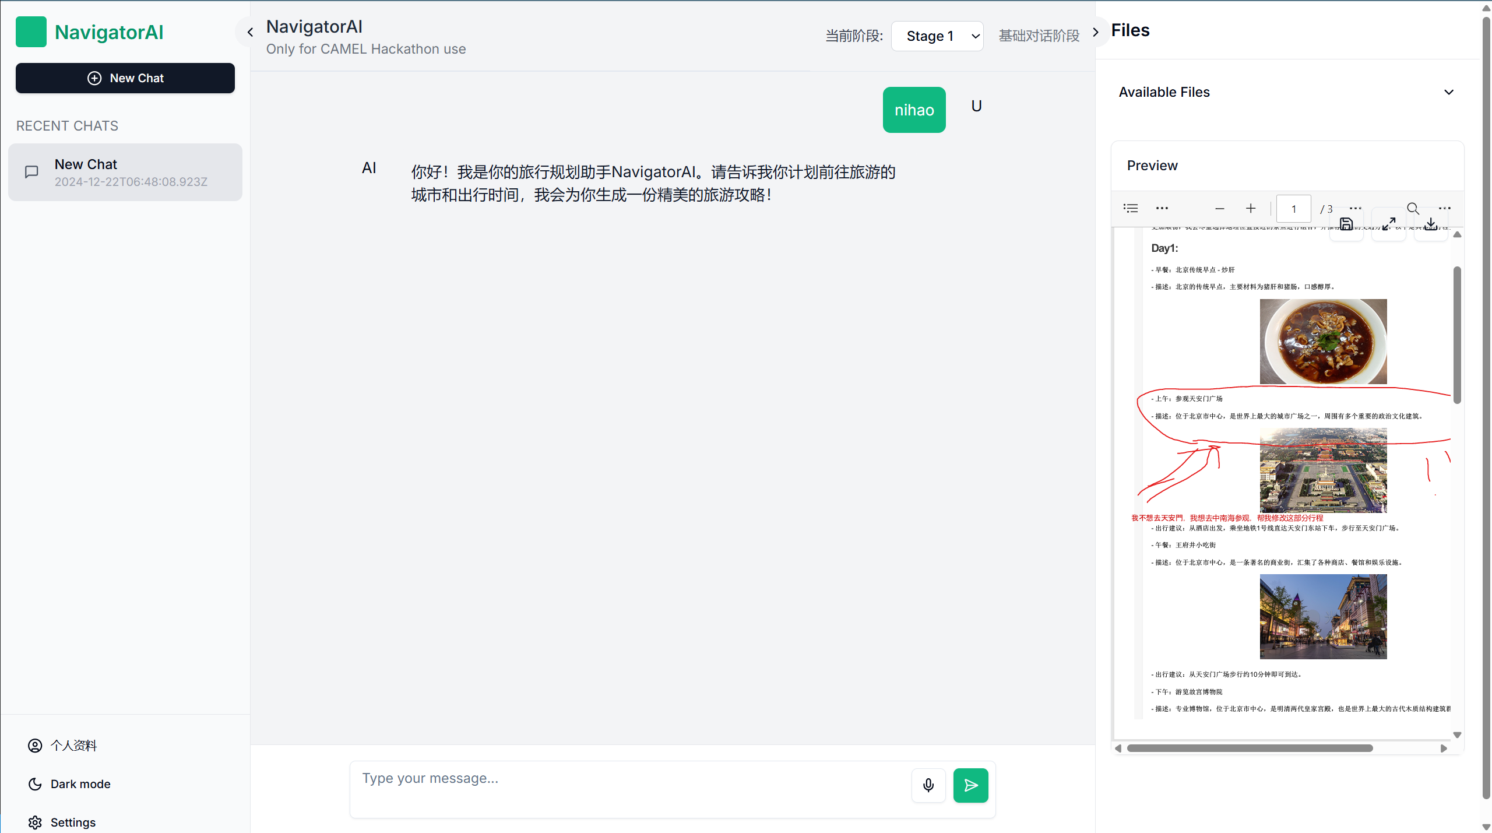Collapse the left sidebar chevron
The image size is (1492, 833).
coord(250,32)
